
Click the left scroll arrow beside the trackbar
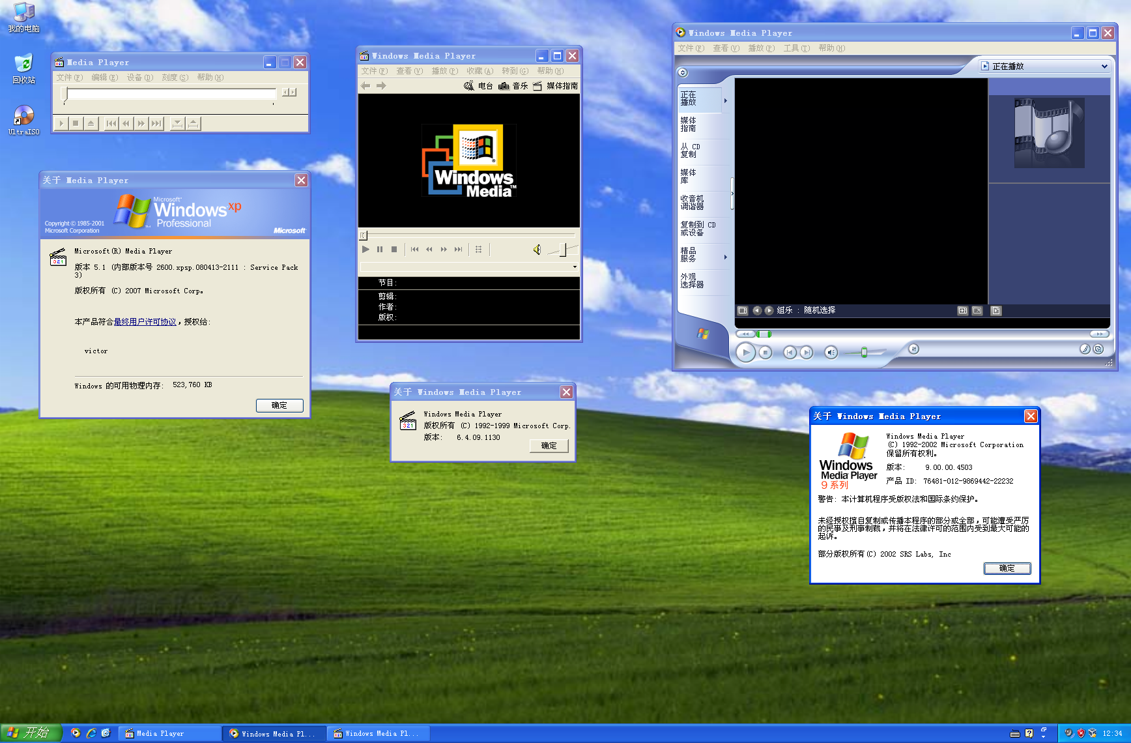coord(286,93)
